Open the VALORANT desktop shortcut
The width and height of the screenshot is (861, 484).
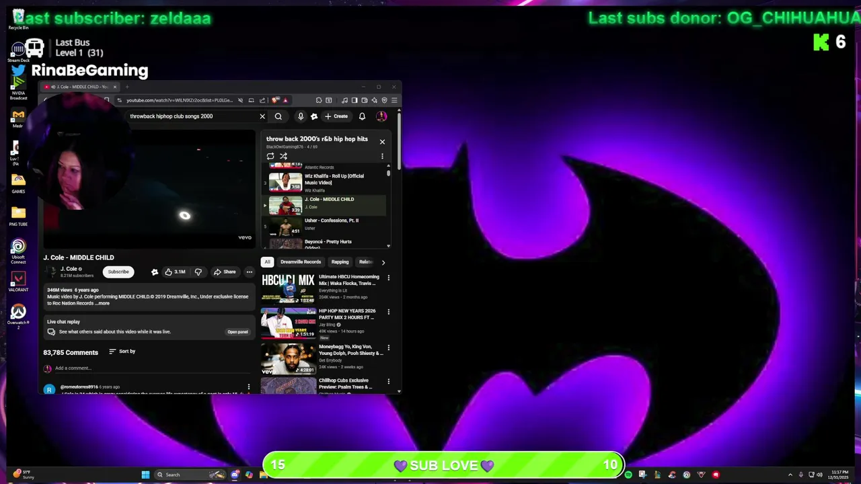(18, 281)
